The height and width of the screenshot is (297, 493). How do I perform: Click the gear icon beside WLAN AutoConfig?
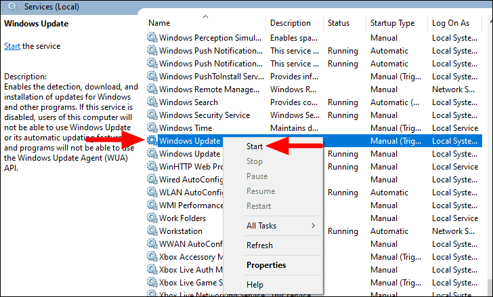[x=152, y=192]
